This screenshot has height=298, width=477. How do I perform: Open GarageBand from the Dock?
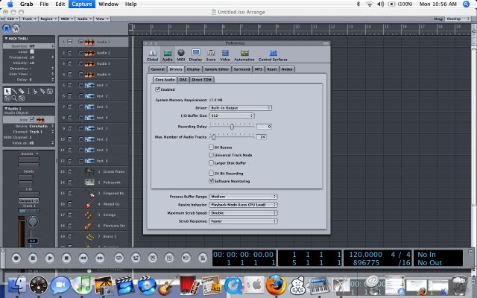[167, 285]
